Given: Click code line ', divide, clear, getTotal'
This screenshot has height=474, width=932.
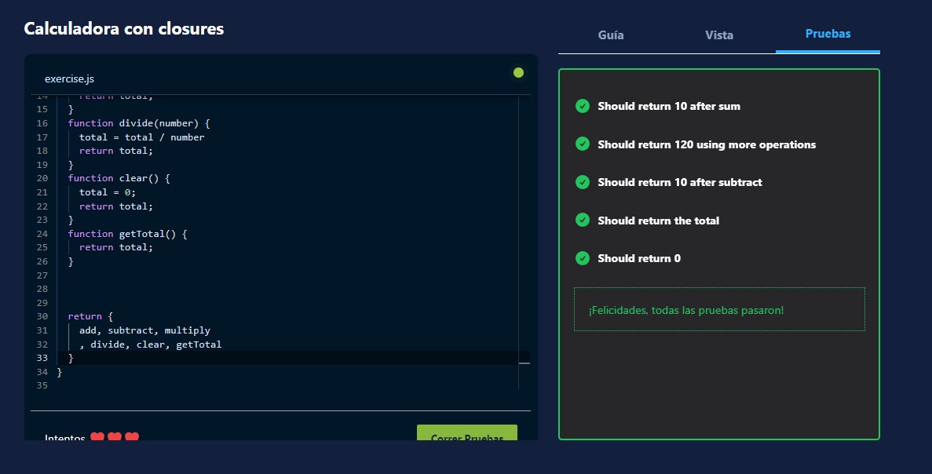Looking at the screenshot, I should pos(151,345).
